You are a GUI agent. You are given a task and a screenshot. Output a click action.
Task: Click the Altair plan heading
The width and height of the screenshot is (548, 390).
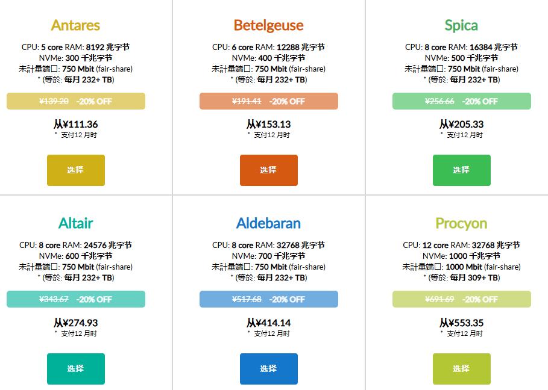75,223
